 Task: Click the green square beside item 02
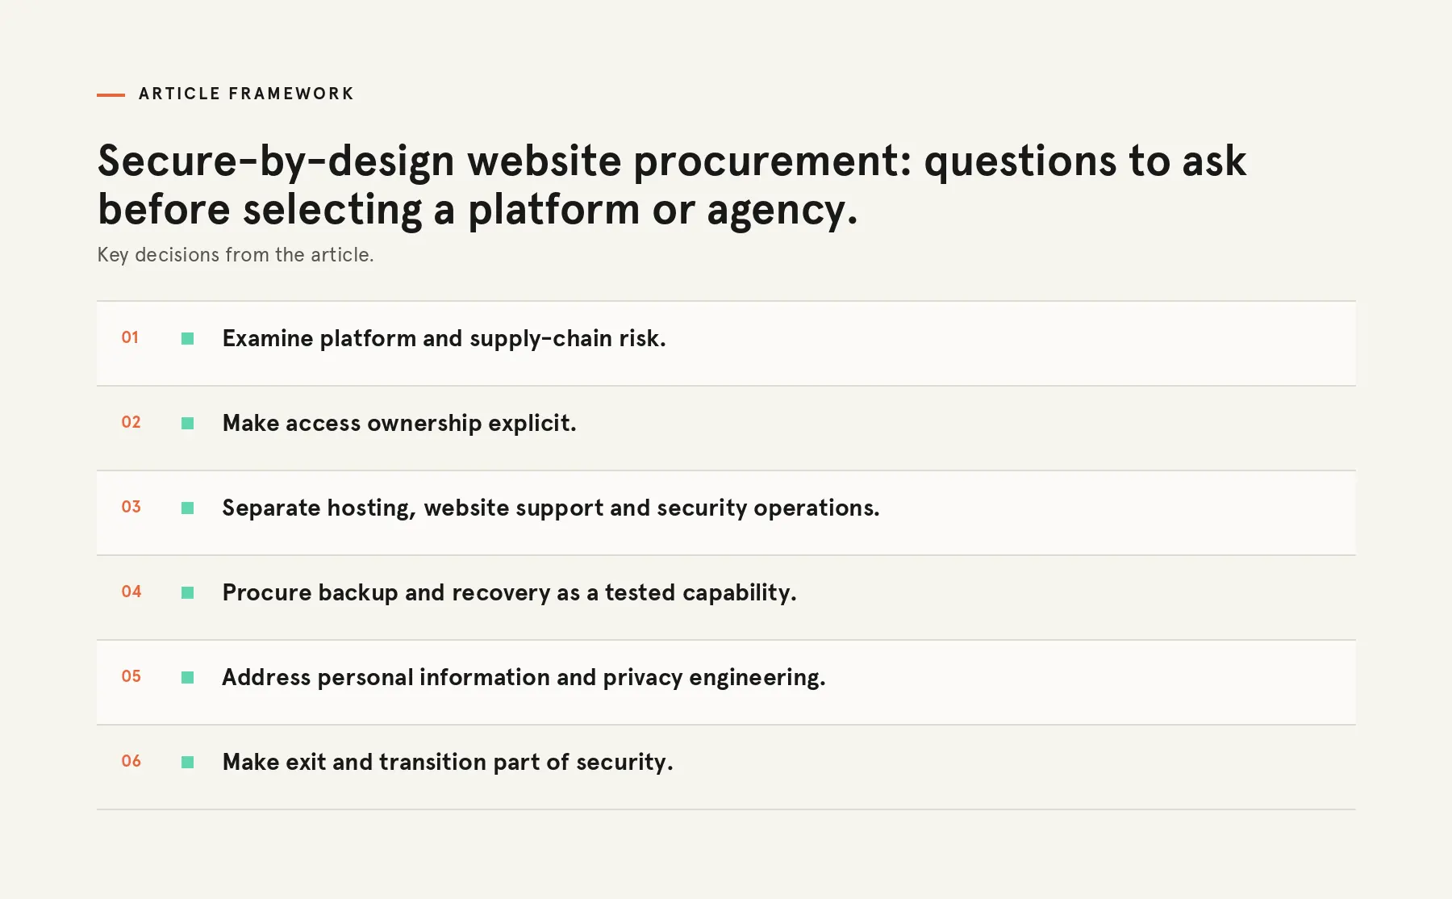(x=188, y=424)
